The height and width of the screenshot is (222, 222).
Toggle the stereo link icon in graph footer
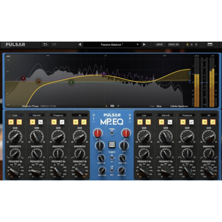pyautogui.click(x=112, y=106)
